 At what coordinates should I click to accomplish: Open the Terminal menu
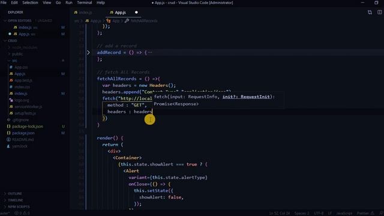point(84,2)
